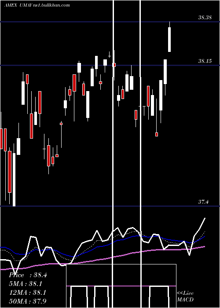The width and height of the screenshot is (220, 308).
Task: Click the 12MA : 38.1 readout
Action: [x=28, y=293]
